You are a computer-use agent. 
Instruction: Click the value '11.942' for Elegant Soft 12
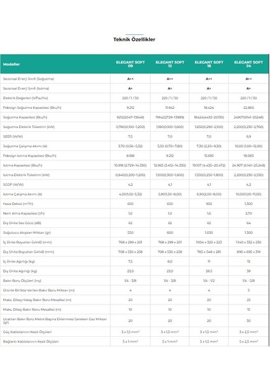[x=170, y=108]
